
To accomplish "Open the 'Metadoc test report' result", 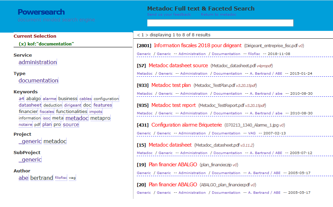I will coord(173,105).
